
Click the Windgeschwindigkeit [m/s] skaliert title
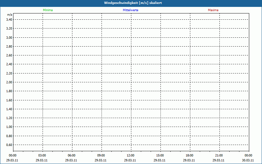pos(133,3)
